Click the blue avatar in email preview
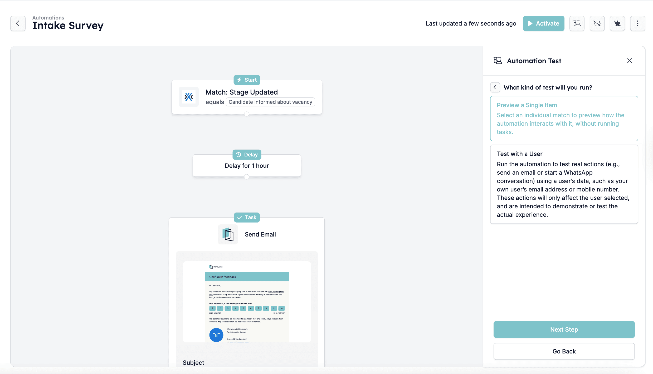Image resolution: width=653 pixels, height=374 pixels. pos(216,335)
